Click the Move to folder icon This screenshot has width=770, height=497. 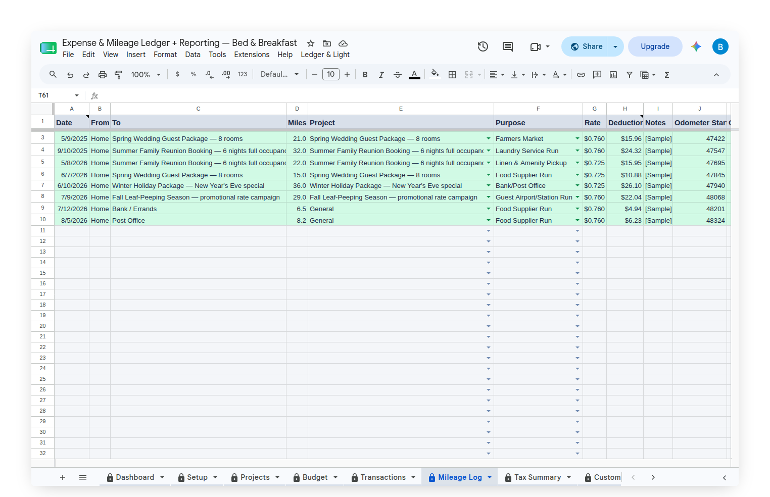(x=327, y=43)
